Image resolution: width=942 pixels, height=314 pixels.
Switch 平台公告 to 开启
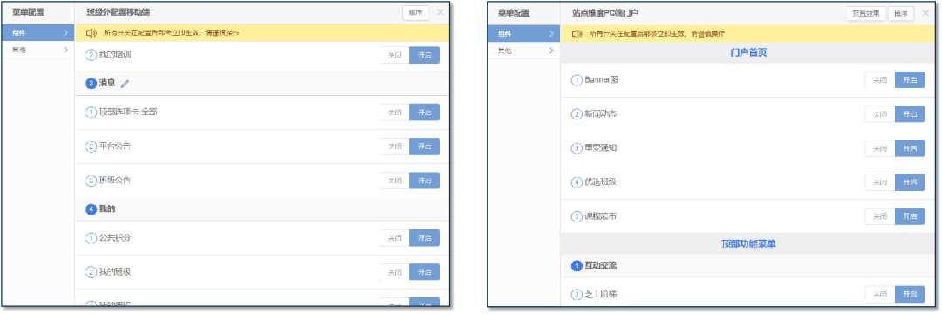pyautogui.click(x=425, y=147)
